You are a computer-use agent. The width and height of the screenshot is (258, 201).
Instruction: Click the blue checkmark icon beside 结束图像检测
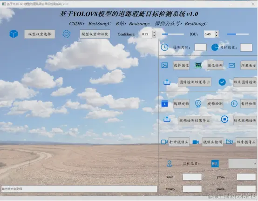pyautogui.click(x=222, y=82)
